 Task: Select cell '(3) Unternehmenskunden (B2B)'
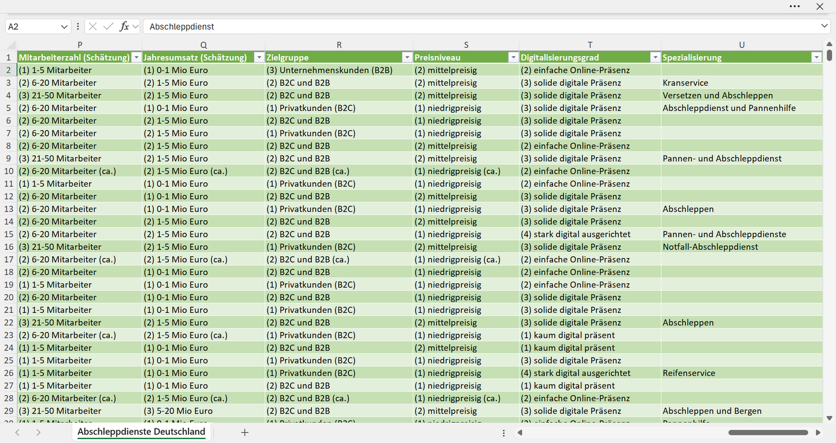click(x=339, y=70)
